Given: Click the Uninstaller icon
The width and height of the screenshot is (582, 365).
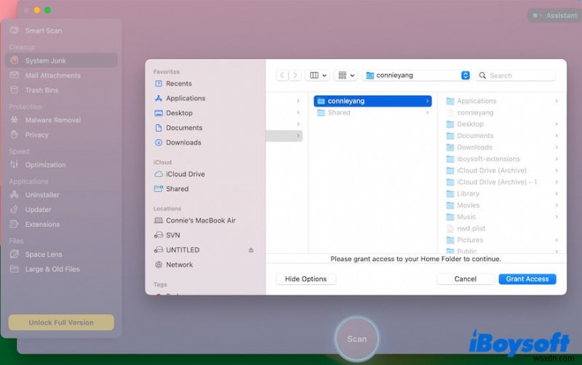Looking at the screenshot, I should [x=14, y=195].
